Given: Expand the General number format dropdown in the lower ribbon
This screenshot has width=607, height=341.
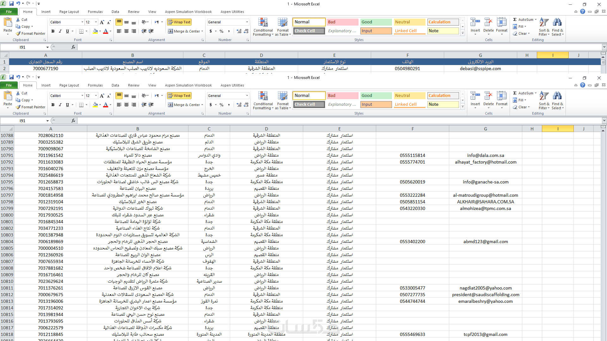Looking at the screenshot, I should pos(247,96).
